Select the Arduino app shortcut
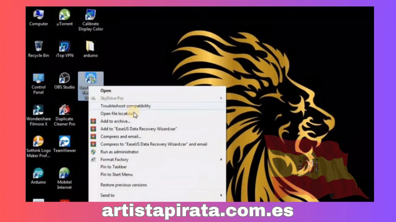Image resolution: width=396 pixels, height=222 pixels. [38, 176]
